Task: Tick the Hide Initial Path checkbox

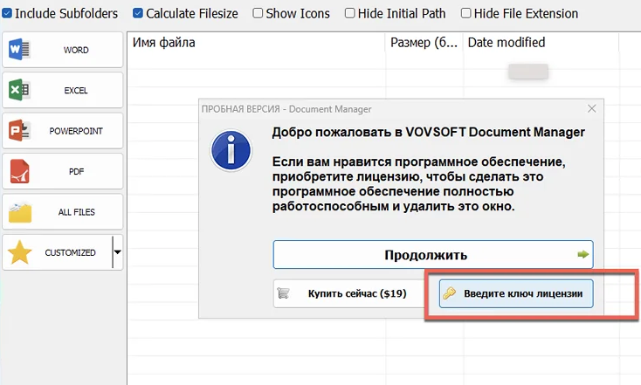Action: [350, 13]
